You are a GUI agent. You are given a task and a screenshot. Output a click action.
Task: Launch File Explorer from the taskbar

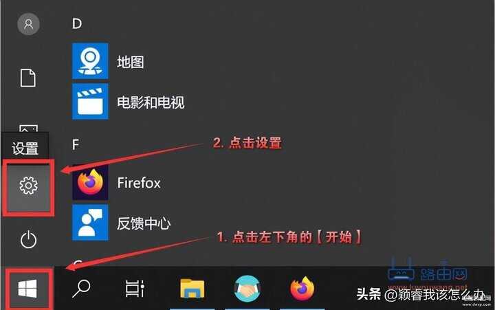pyautogui.click(x=192, y=288)
